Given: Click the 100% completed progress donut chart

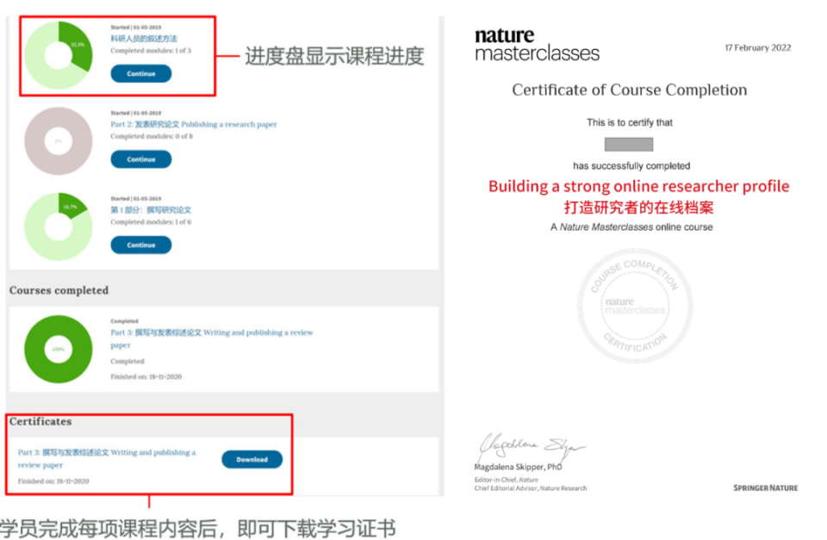Looking at the screenshot, I should [59, 349].
